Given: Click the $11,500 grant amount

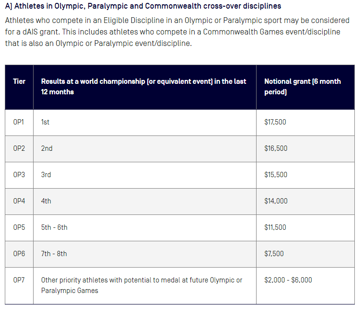Looking at the screenshot, I should point(275,227).
